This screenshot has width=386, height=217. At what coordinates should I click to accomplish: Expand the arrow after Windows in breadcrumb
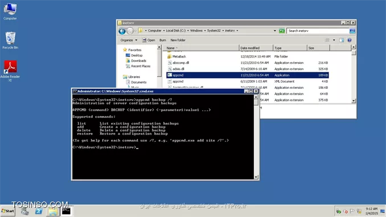(x=205, y=31)
